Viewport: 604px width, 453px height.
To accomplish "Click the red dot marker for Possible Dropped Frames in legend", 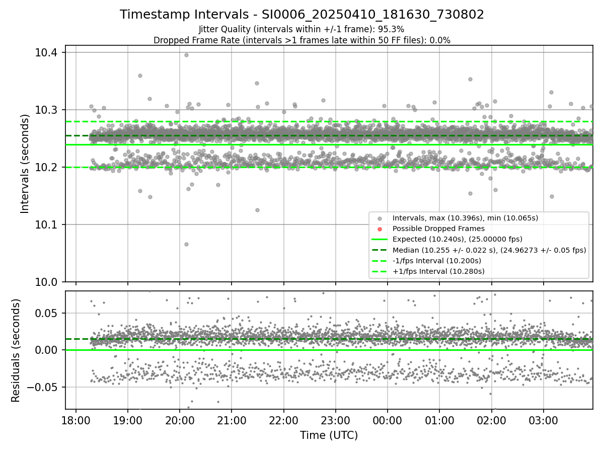I will pyautogui.click(x=380, y=229).
